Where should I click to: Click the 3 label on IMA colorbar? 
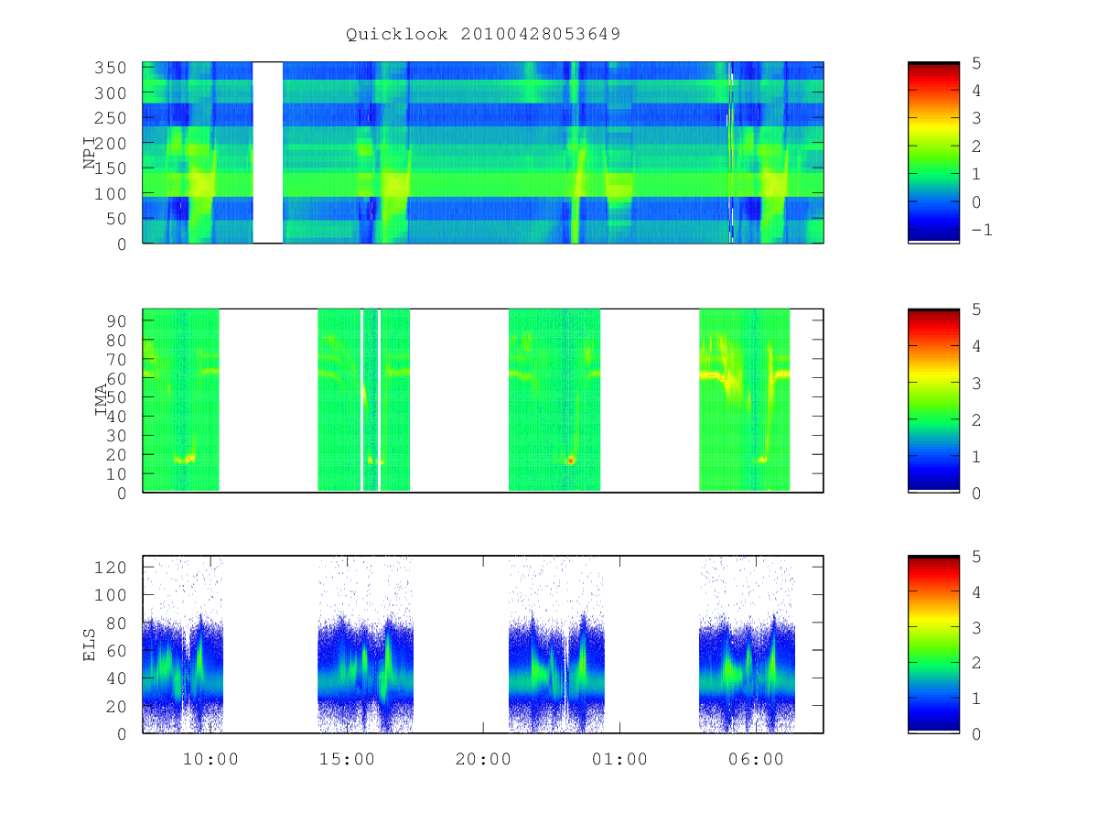(x=975, y=383)
